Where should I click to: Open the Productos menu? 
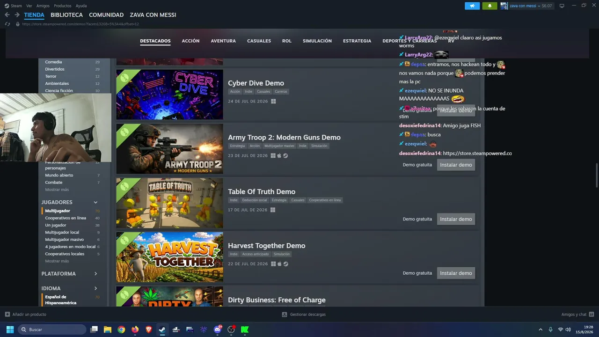click(63, 6)
